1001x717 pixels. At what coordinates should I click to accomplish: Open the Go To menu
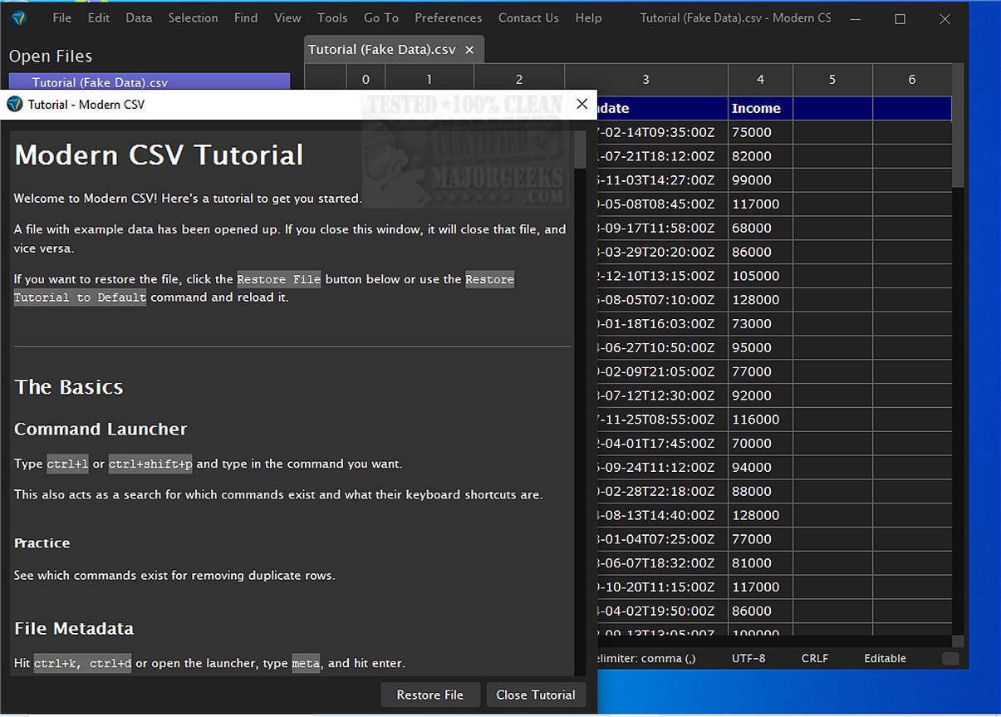click(381, 17)
